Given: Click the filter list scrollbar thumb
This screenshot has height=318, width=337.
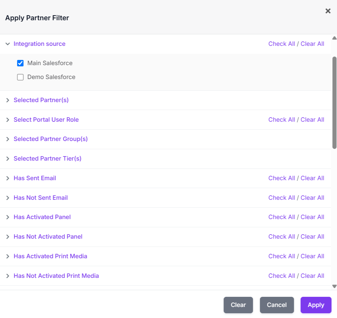Looking at the screenshot, I should [334, 103].
